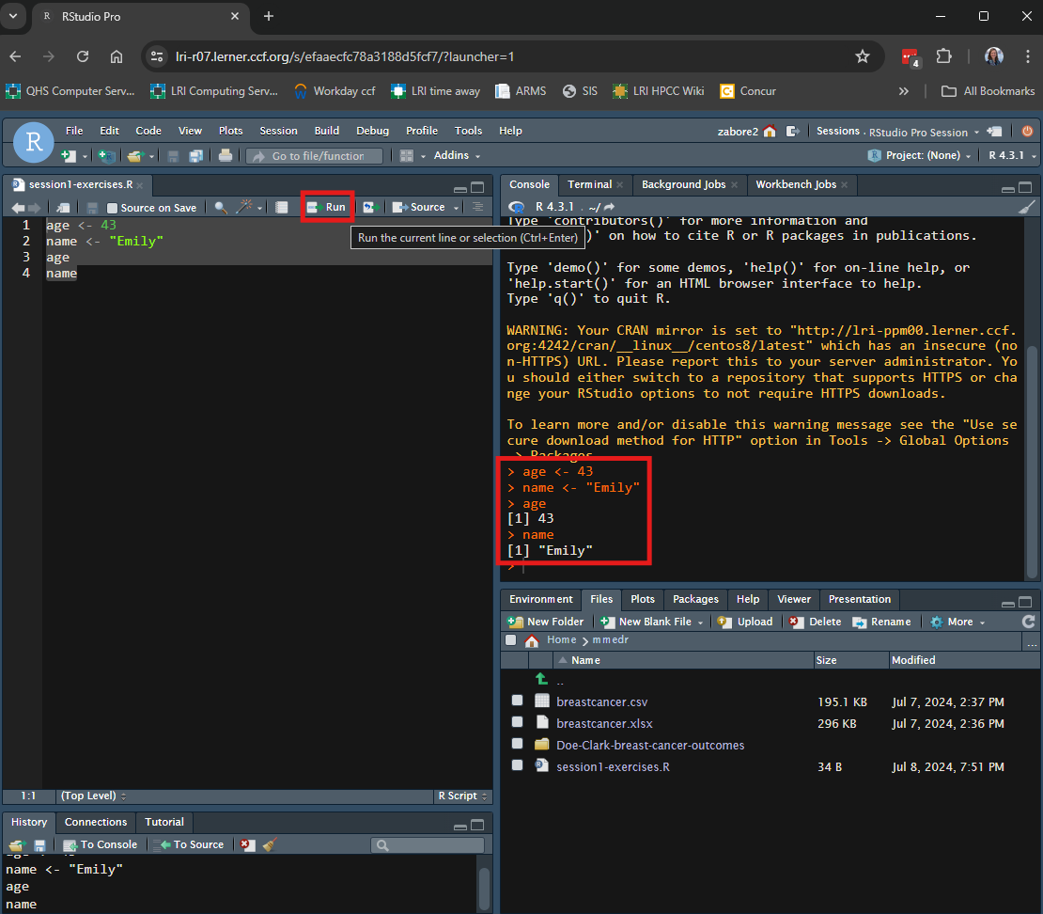Click the Save All documents icon
This screenshot has width=1043, height=914.
[x=195, y=156]
